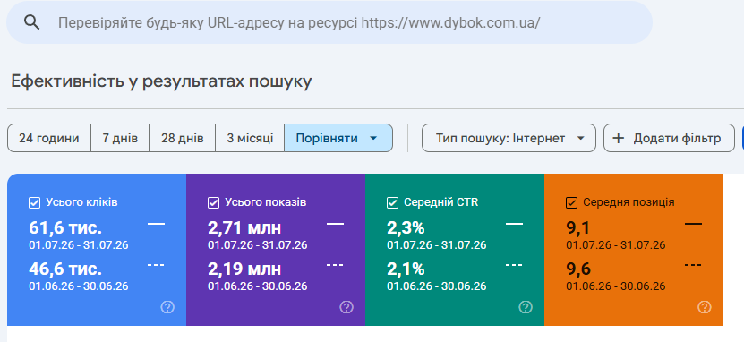Click the 2,3% CTR value
The width and height of the screenshot is (744, 342).
(406, 228)
